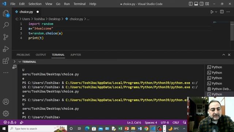Toggle the primary side bar layout icon
Image resolution: width=234 pixels, height=132 pixels.
tap(190, 4)
